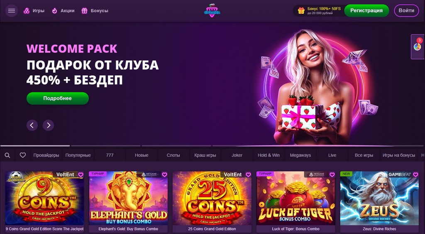Go to previous banner slide arrow
This screenshot has width=425, height=234.
[x=32, y=125]
